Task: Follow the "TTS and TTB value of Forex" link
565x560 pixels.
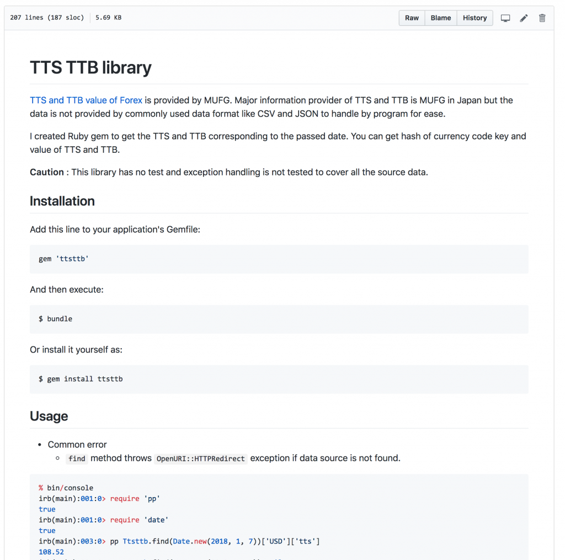Action: pyautogui.click(x=86, y=100)
